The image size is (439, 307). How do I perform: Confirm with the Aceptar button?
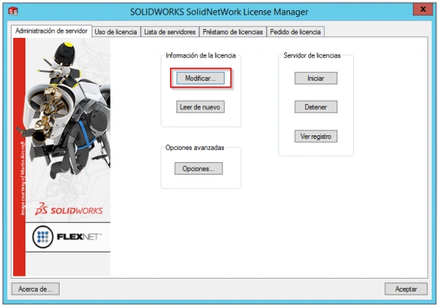click(406, 289)
